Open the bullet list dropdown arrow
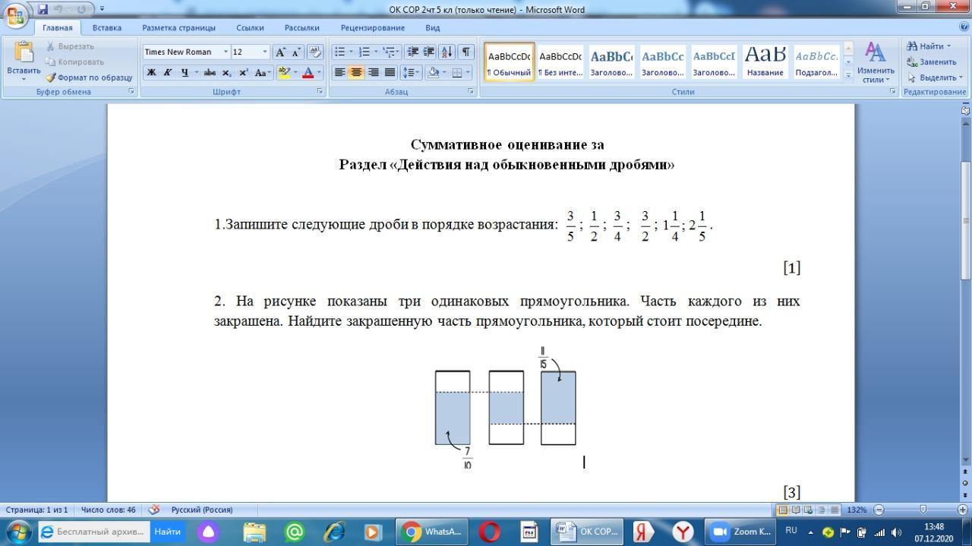The height and width of the screenshot is (546, 972). tap(351, 52)
